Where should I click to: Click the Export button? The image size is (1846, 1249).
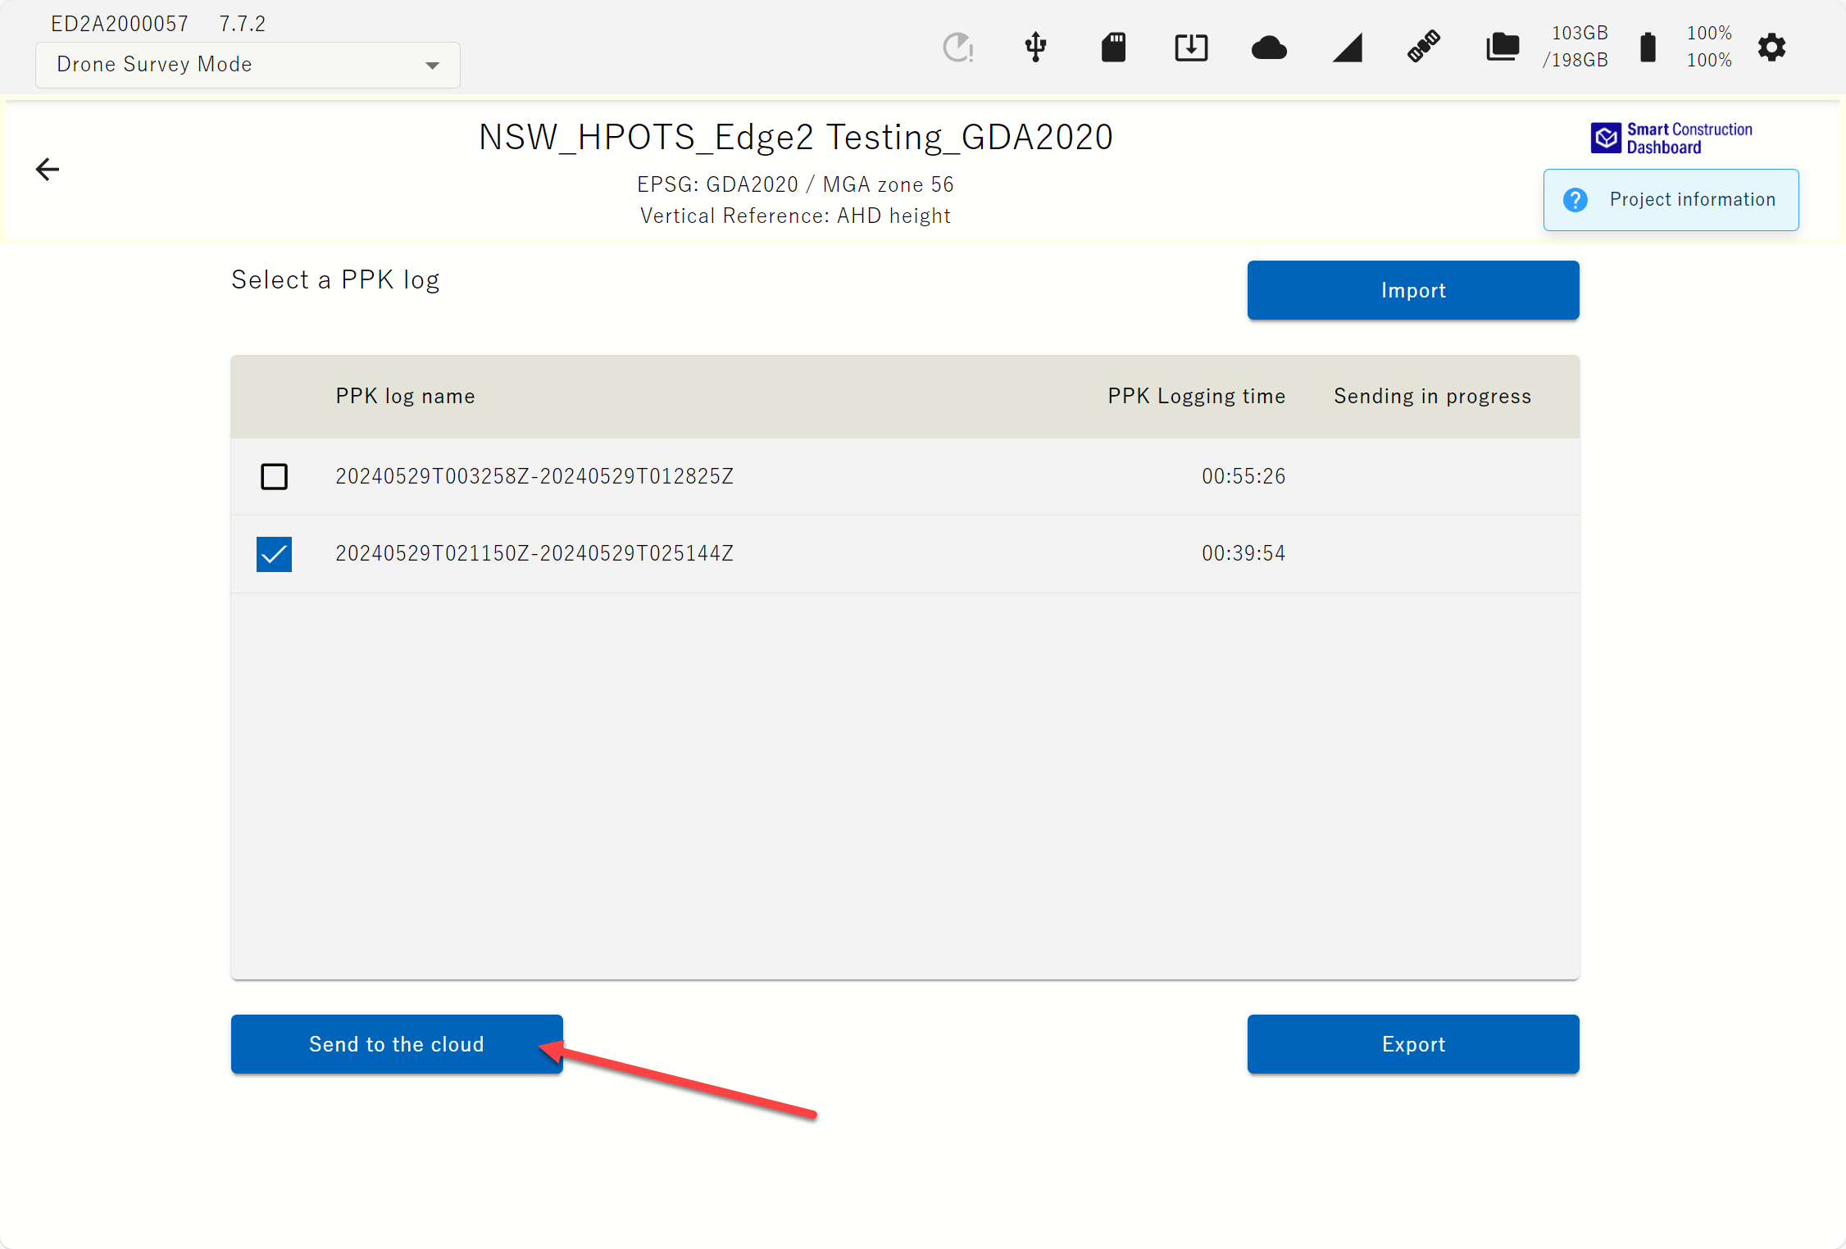tap(1413, 1044)
